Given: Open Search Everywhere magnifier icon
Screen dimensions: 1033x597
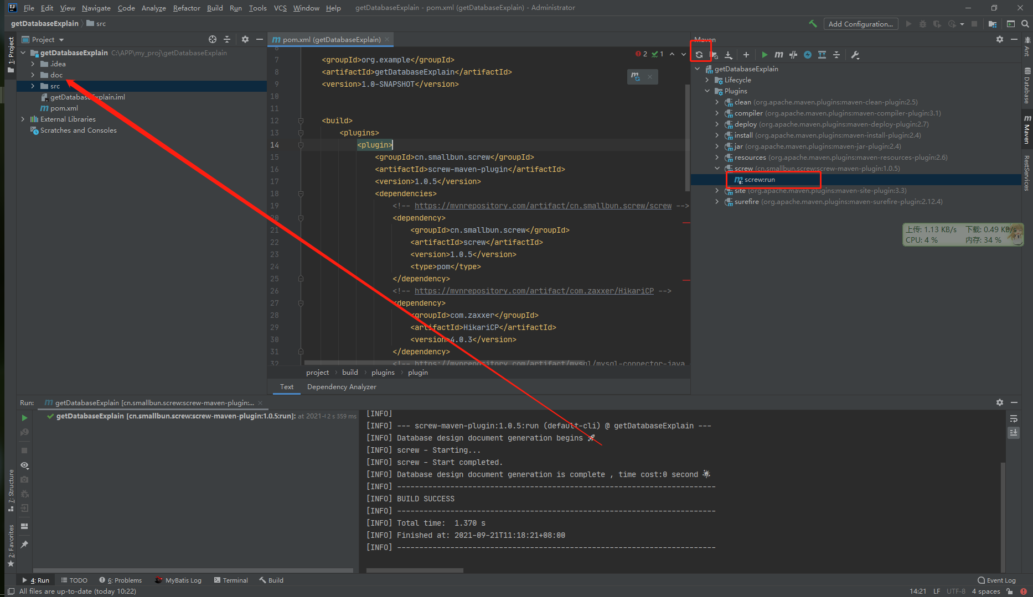Looking at the screenshot, I should click(x=1025, y=24).
